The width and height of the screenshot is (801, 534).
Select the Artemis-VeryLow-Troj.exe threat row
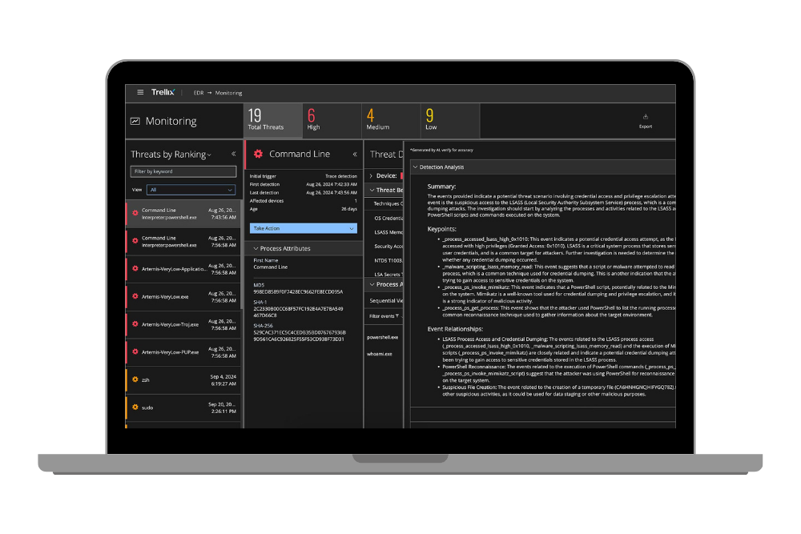pos(183,325)
